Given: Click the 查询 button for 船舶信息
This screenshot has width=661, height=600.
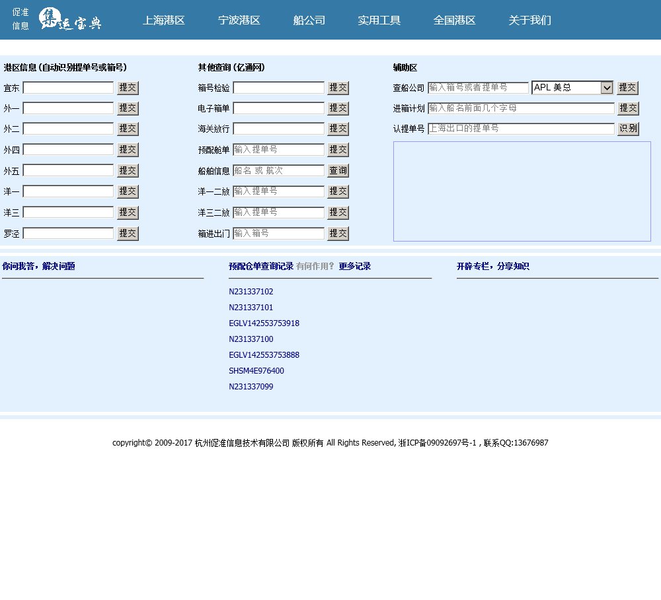Looking at the screenshot, I should click(x=338, y=170).
